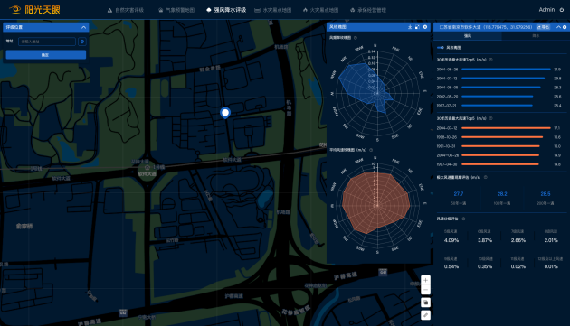The image size is (570, 326).
Task: Click the download icon on wind rose panel
Action: (410, 27)
